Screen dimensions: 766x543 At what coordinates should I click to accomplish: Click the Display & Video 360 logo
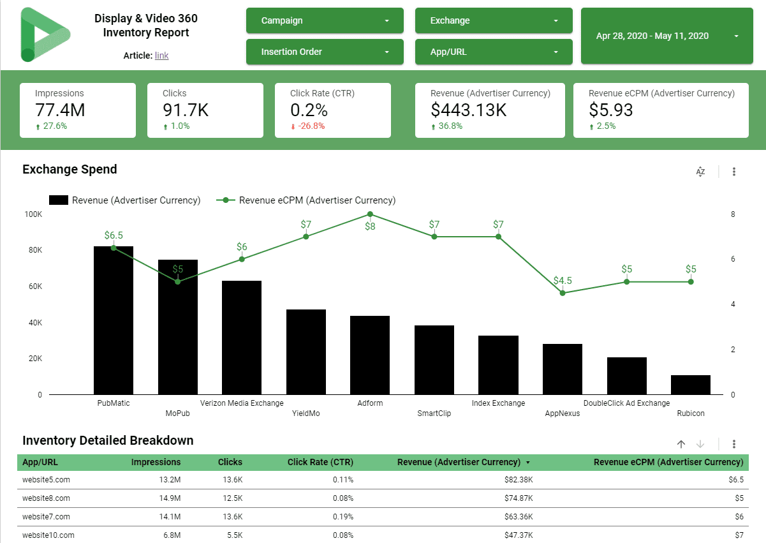click(44, 34)
